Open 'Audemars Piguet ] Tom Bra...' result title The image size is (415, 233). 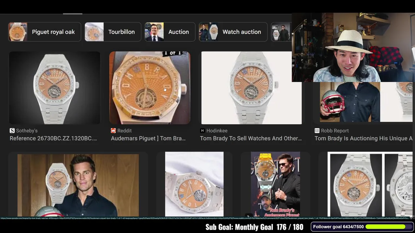(x=148, y=139)
